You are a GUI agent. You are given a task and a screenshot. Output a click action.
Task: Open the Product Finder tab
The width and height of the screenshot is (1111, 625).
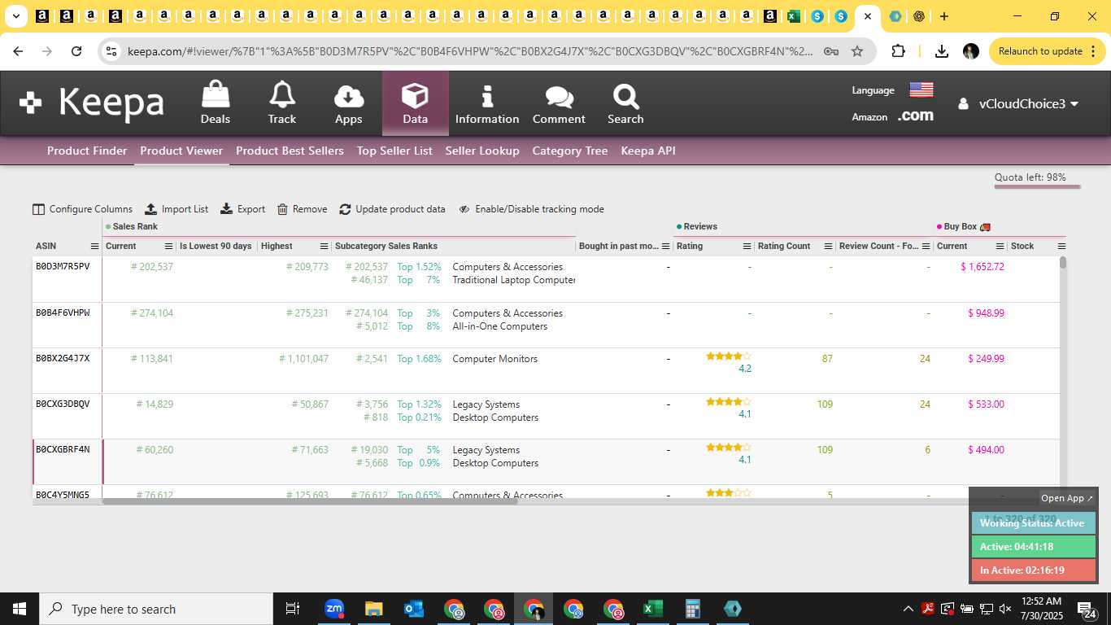87,151
